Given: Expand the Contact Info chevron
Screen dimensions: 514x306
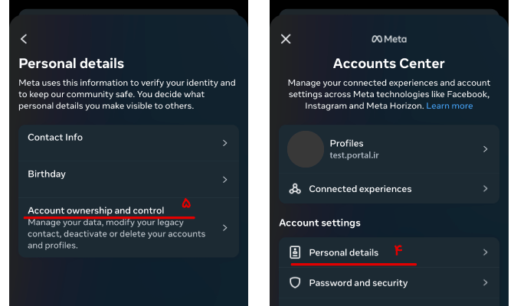Looking at the screenshot, I should click(x=225, y=143).
